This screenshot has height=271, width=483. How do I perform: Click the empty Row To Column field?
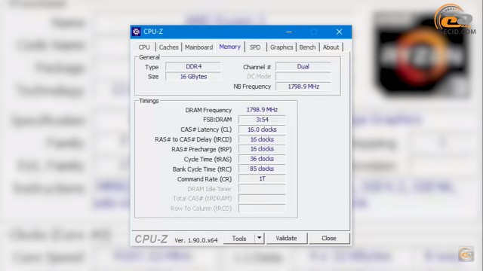pos(262,209)
